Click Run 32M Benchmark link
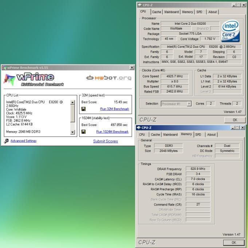248x248 pixels. pyautogui.click(x=115, y=109)
